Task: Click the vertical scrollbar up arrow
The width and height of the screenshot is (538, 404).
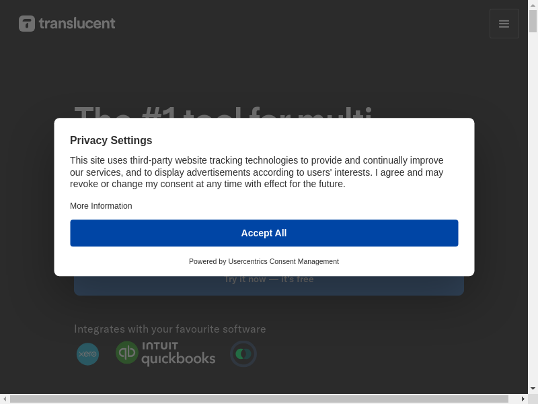Action: (533, 5)
